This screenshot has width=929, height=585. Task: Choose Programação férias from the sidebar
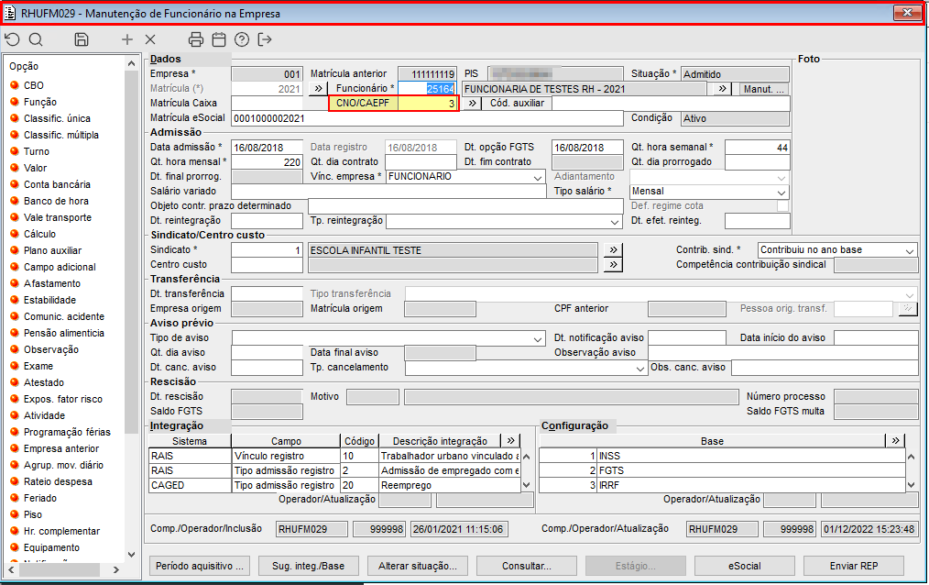[66, 432]
